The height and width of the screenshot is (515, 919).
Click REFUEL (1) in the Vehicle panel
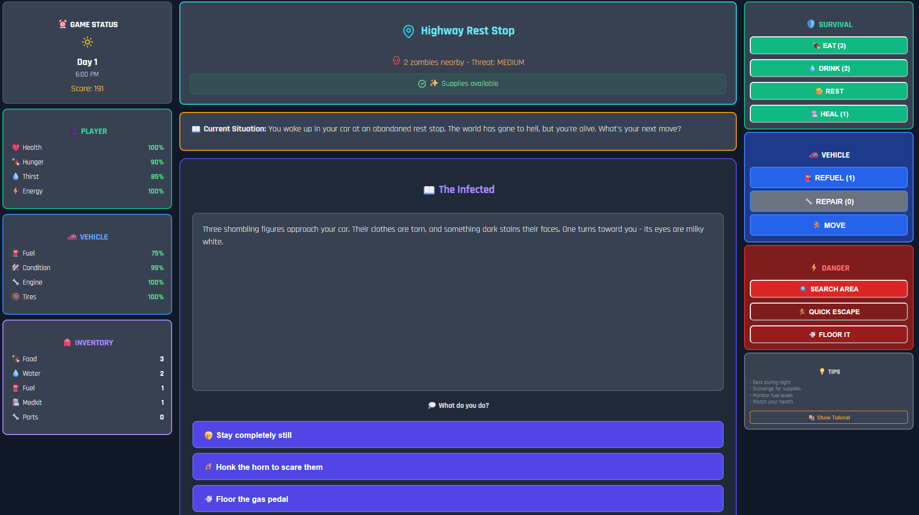click(828, 177)
